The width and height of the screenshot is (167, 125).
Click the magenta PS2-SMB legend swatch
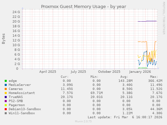[6, 101]
